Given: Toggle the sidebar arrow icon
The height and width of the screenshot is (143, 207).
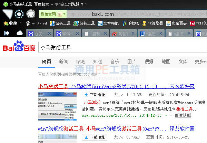Looking at the screenshot, I should [7, 33].
